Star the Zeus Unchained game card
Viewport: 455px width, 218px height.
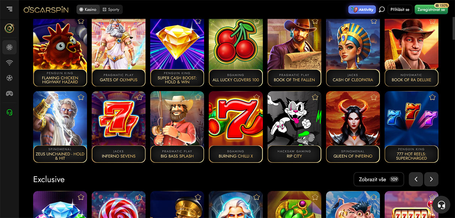coord(81,97)
